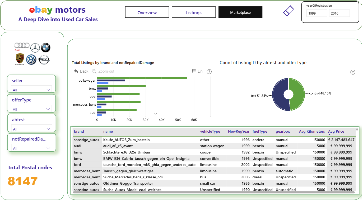This screenshot has width=363, height=200.
Task: Open the notRepairedDamage filter dropdown
Action: coord(31,148)
